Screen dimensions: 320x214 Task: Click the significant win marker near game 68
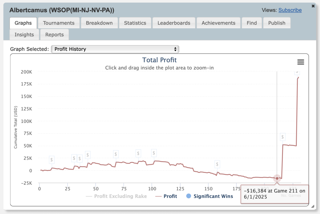coord(116,154)
